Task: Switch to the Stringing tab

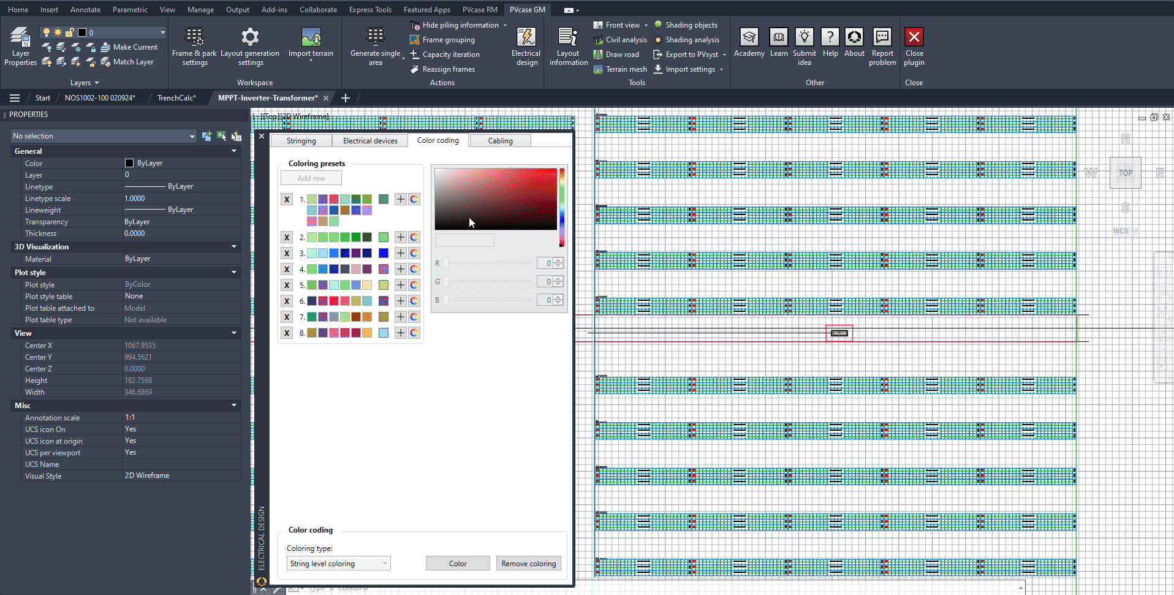Action: click(x=301, y=141)
